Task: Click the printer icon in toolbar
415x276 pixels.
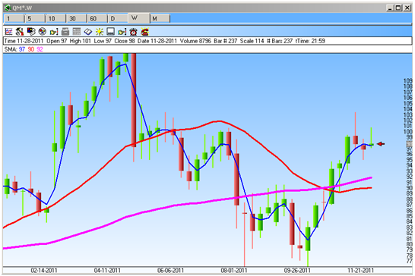Action: (65, 32)
